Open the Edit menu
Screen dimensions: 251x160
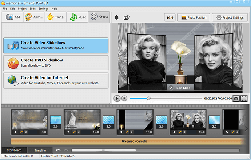click(x=12, y=9)
